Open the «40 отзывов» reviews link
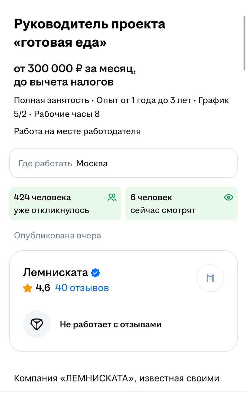Image resolution: width=247 pixels, height=397 pixels. click(82, 288)
